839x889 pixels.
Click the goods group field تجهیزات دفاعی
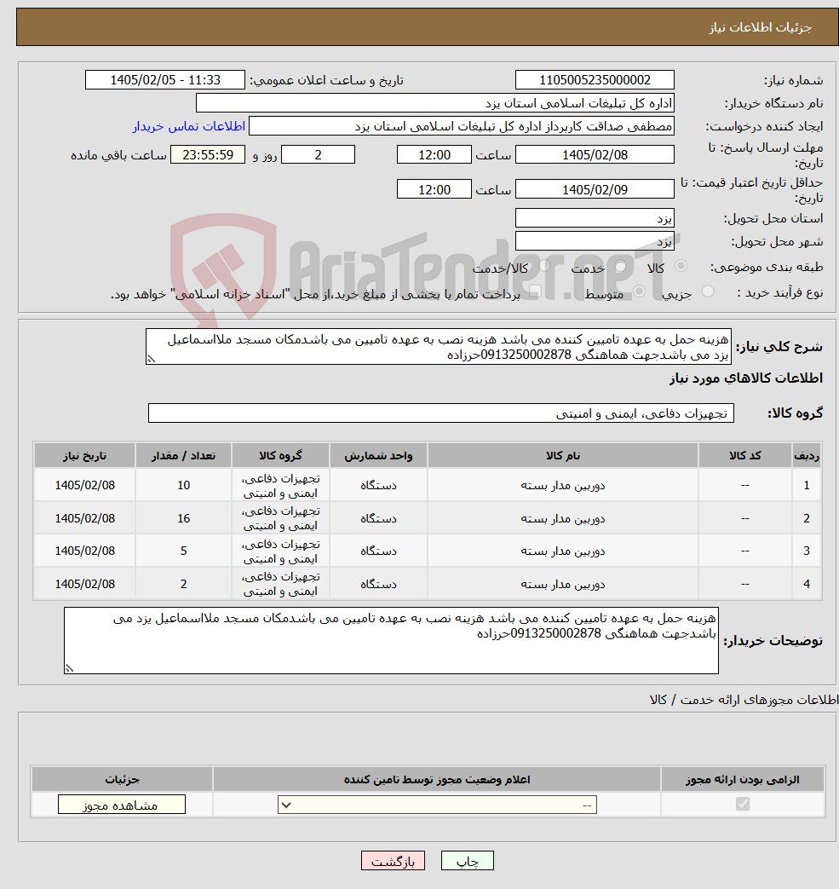(x=440, y=413)
